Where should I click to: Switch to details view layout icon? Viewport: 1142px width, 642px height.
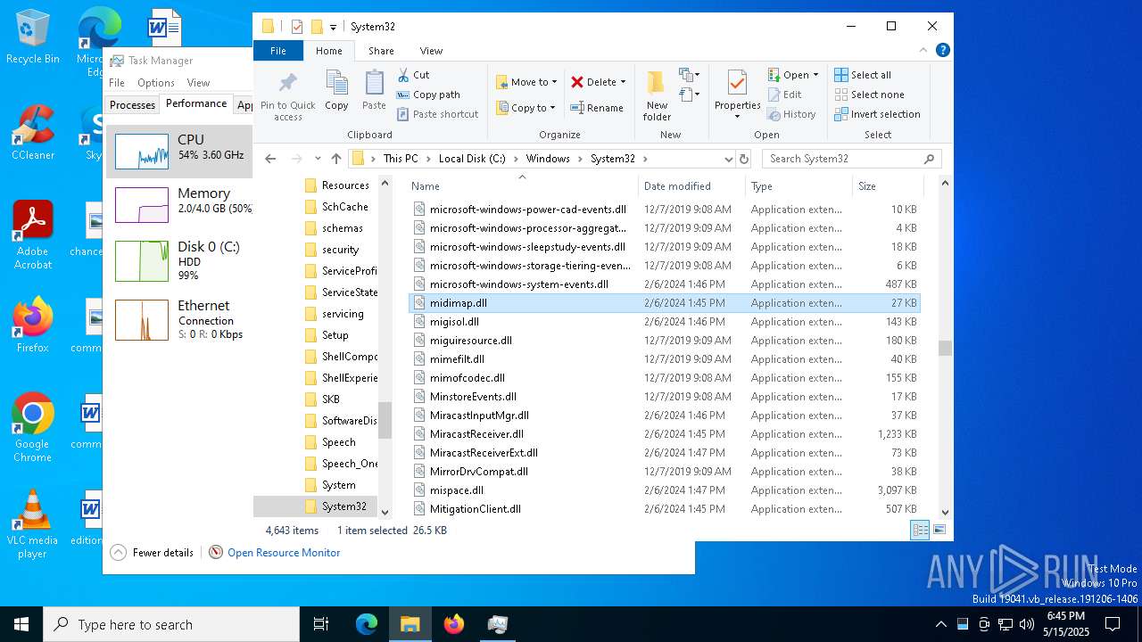point(920,530)
